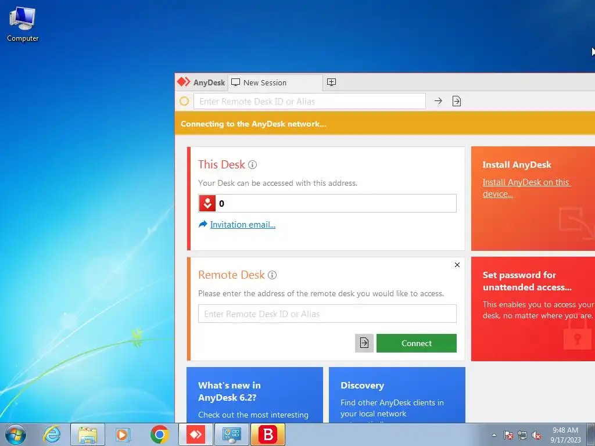Click the muted volume tray icon

[536, 435]
